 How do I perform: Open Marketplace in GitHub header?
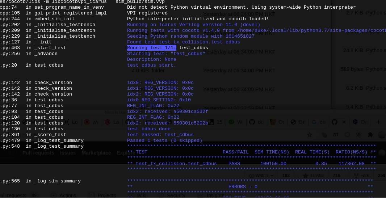(96, 153)
